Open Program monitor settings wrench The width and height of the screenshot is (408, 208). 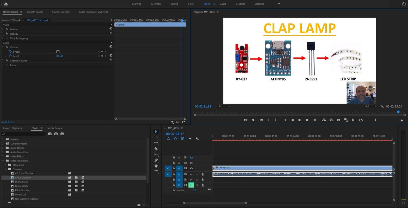pyautogui.click(x=382, y=106)
